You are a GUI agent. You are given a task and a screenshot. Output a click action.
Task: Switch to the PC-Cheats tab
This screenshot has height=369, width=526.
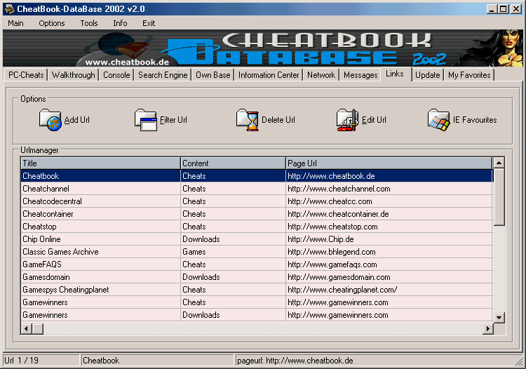[26, 75]
